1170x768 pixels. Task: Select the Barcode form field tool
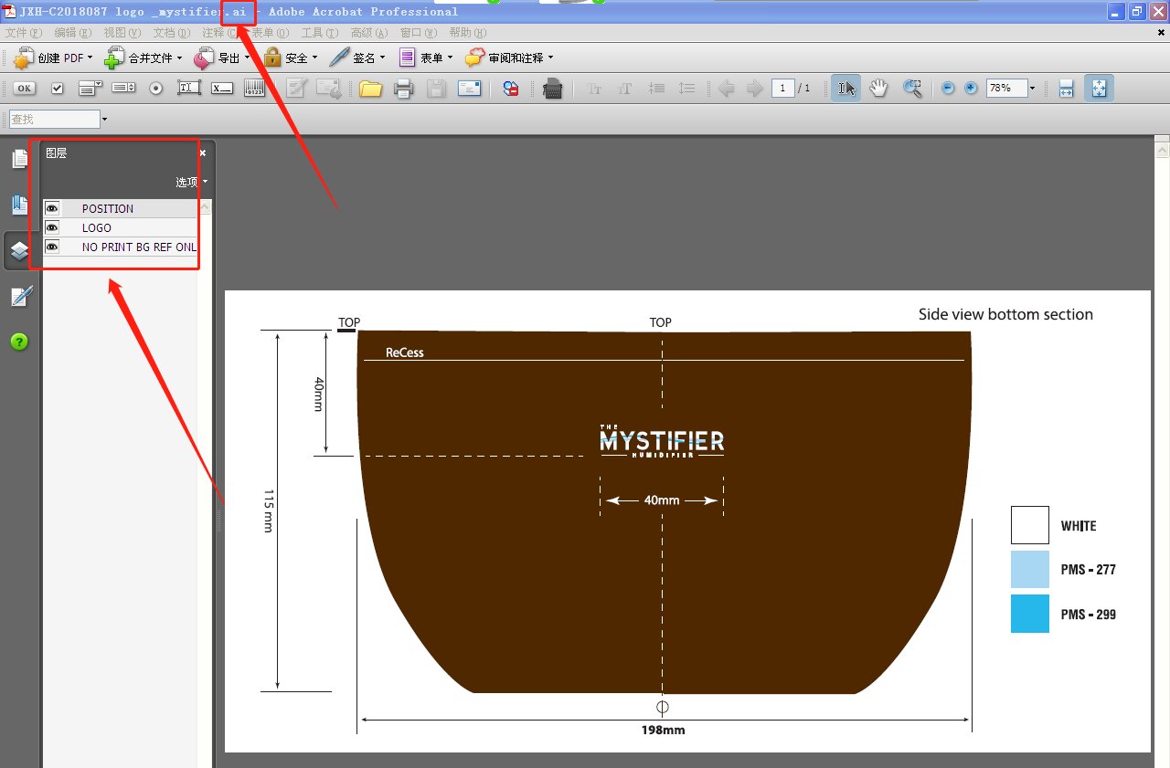[255, 89]
